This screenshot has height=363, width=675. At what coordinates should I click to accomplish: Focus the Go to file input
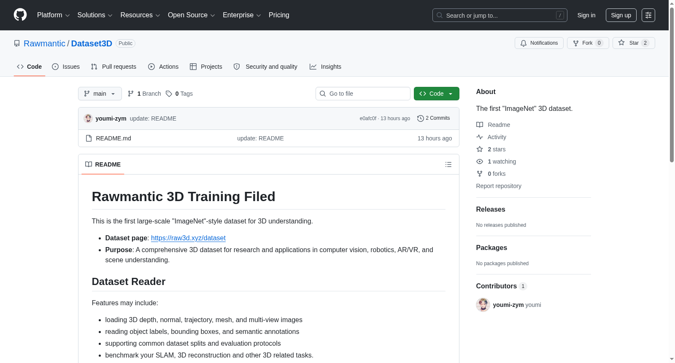[x=363, y=94]
